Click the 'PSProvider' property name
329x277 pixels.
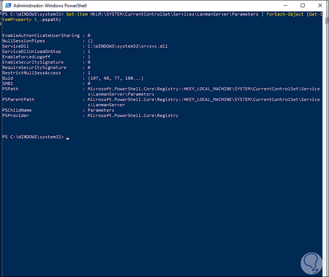(x=15, y=115)
